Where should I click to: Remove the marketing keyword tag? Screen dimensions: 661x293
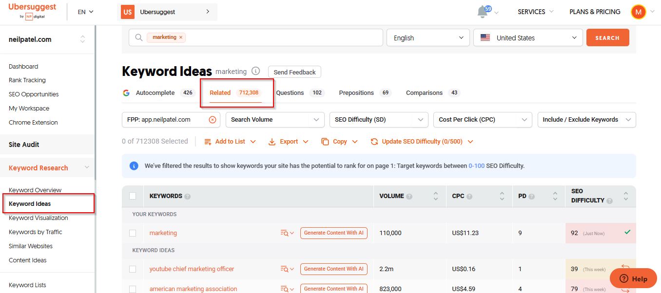pyautogui.click(x=181, y=37)
